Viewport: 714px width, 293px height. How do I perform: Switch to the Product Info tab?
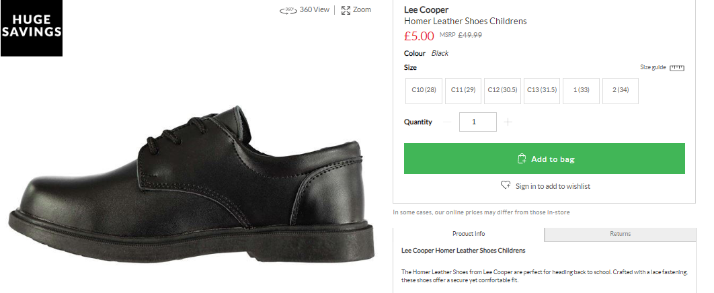click(469, 234)
